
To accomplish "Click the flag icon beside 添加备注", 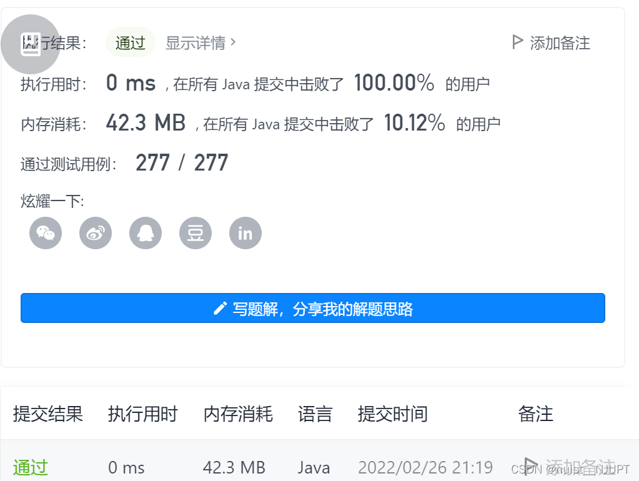I will [x=517, y=42].
